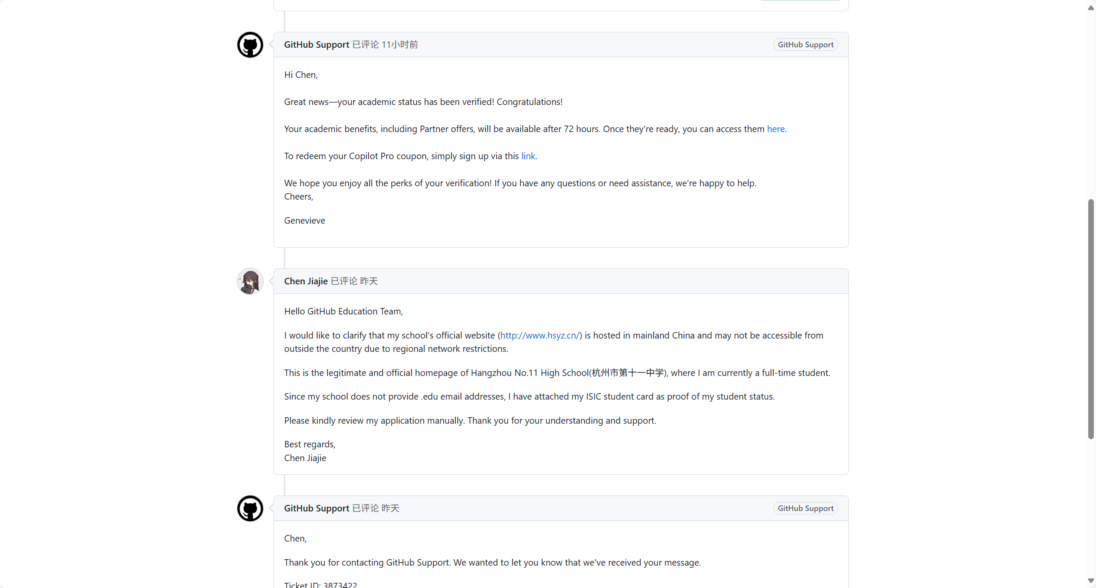This screenshot has height=588, width=1096.
Task: Click the author name "Chen Jiajie"
Action: tap(306, 281)
